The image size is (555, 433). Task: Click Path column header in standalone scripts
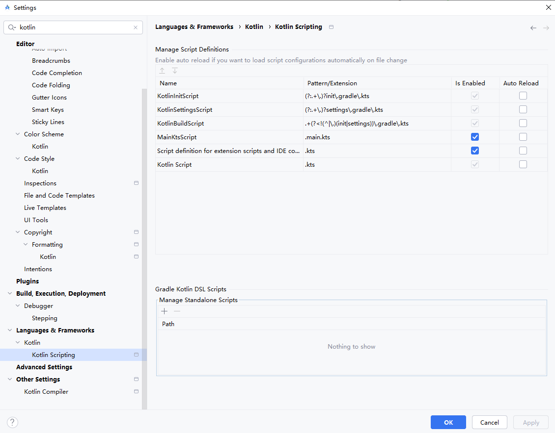[x=352, y=324]
